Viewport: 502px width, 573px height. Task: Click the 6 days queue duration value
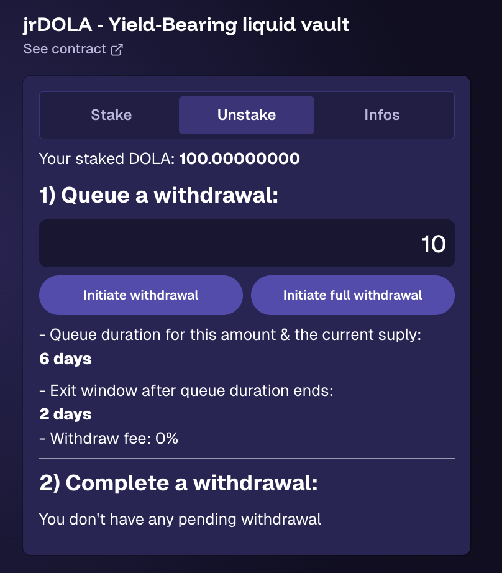[65, 359]
